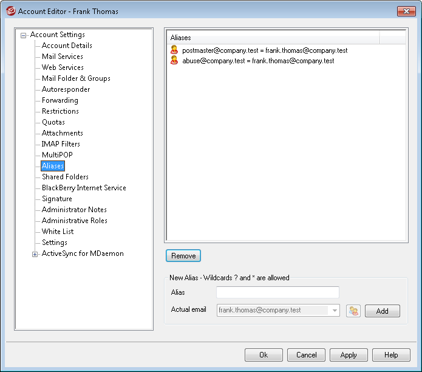Click the account picker icon next to Add
This screenshot has width=422, height=372.
pyautogui.click(x=353, y=311)
